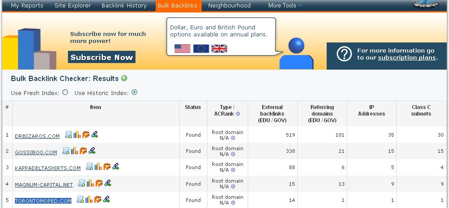Viewport: 449px width, 208px height.
Task: Click the green plus icon beside Results heading
Action: tap(124, 78)
